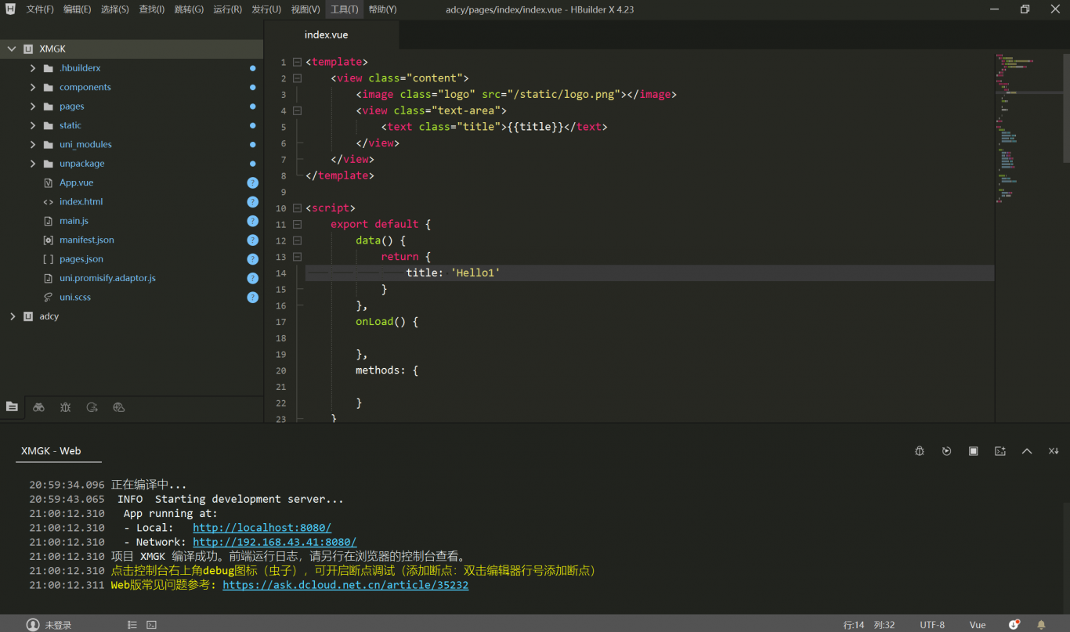Viewport: 1070px width, 632px height.
Task: Collapse the console panel with up chevron
Action: click(x=1027, y=451)
